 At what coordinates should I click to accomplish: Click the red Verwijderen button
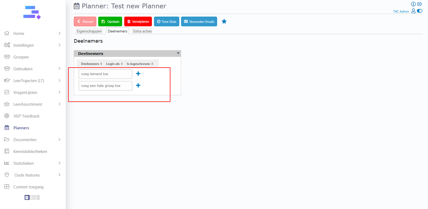[x=138, y=21]
